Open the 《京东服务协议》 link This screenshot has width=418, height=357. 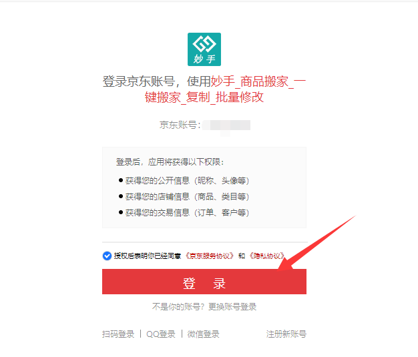coord(210,256)
